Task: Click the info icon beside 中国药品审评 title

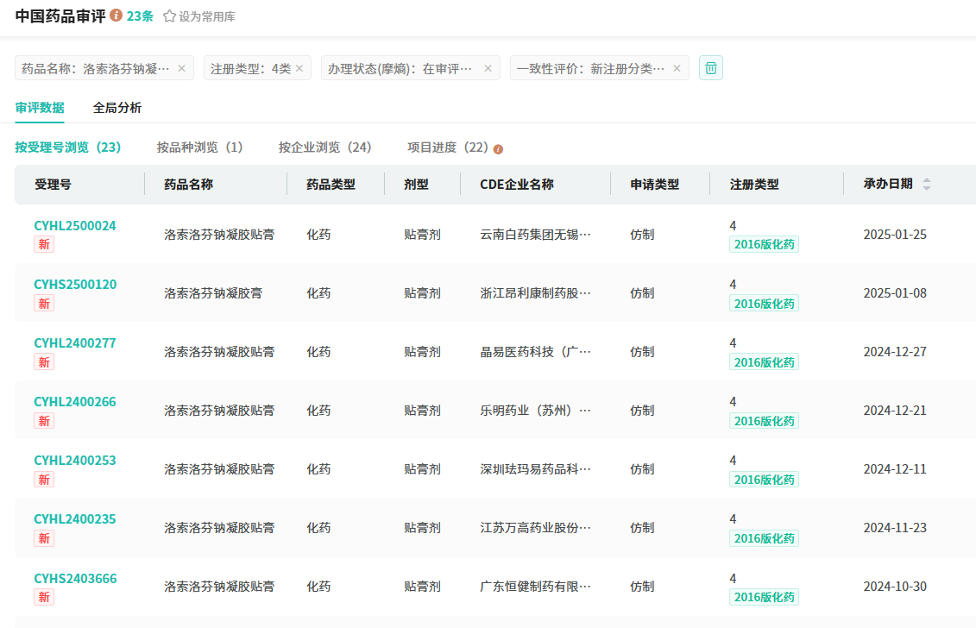Action: click(116, 16)
